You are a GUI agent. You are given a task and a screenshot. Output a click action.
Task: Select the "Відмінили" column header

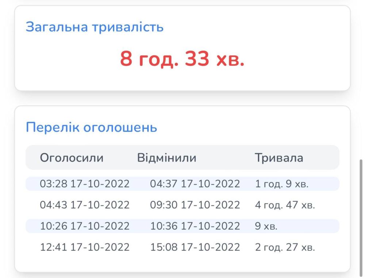pos(167,158)
